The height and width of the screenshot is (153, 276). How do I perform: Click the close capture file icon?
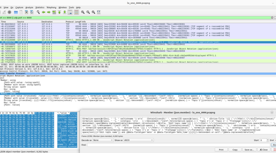coord(27,12)
